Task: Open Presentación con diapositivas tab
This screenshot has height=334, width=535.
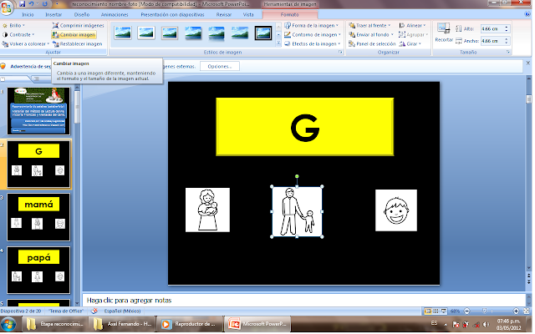Action: (x=173, y=15)
